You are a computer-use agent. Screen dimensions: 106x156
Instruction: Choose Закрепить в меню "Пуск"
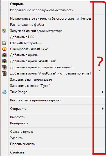57,86
